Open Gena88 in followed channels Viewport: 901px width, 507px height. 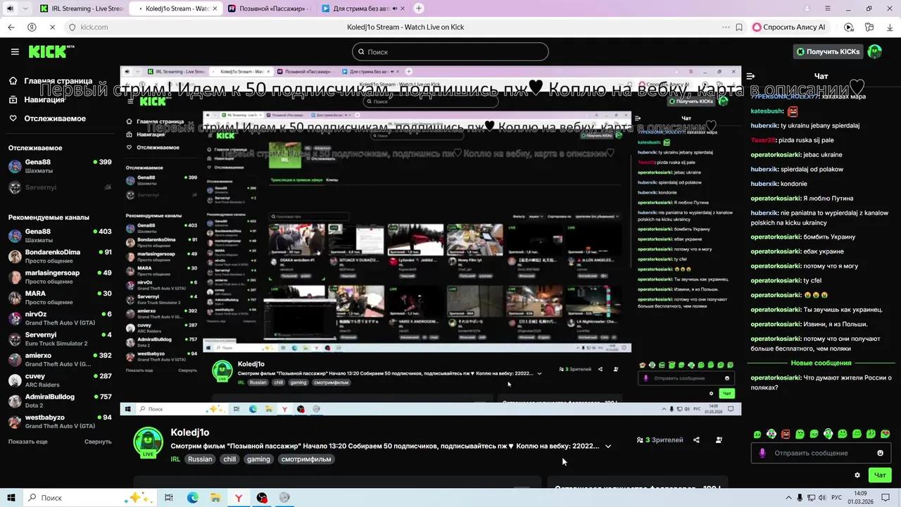(60, 166)
